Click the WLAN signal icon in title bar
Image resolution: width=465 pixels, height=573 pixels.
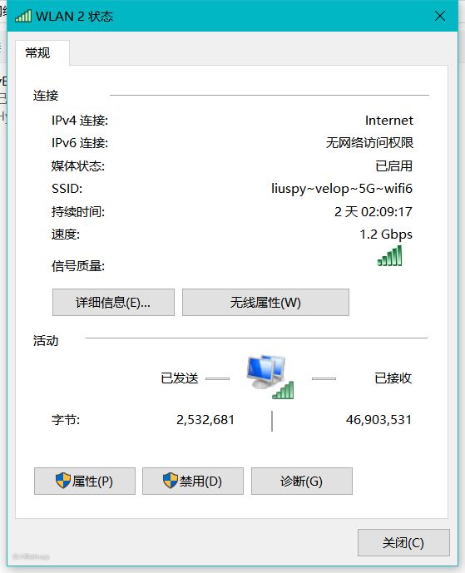23,16
